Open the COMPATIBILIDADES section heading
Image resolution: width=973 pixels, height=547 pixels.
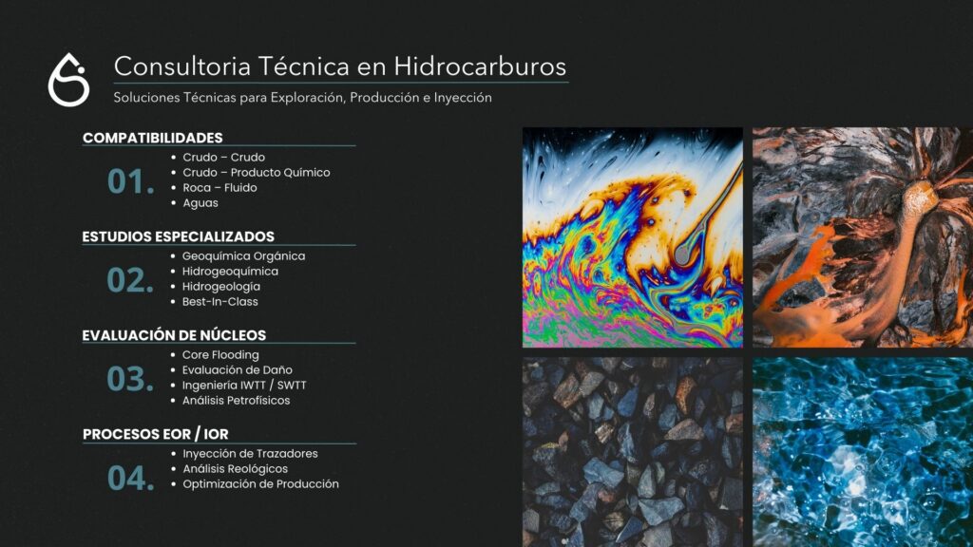(152, 138)
